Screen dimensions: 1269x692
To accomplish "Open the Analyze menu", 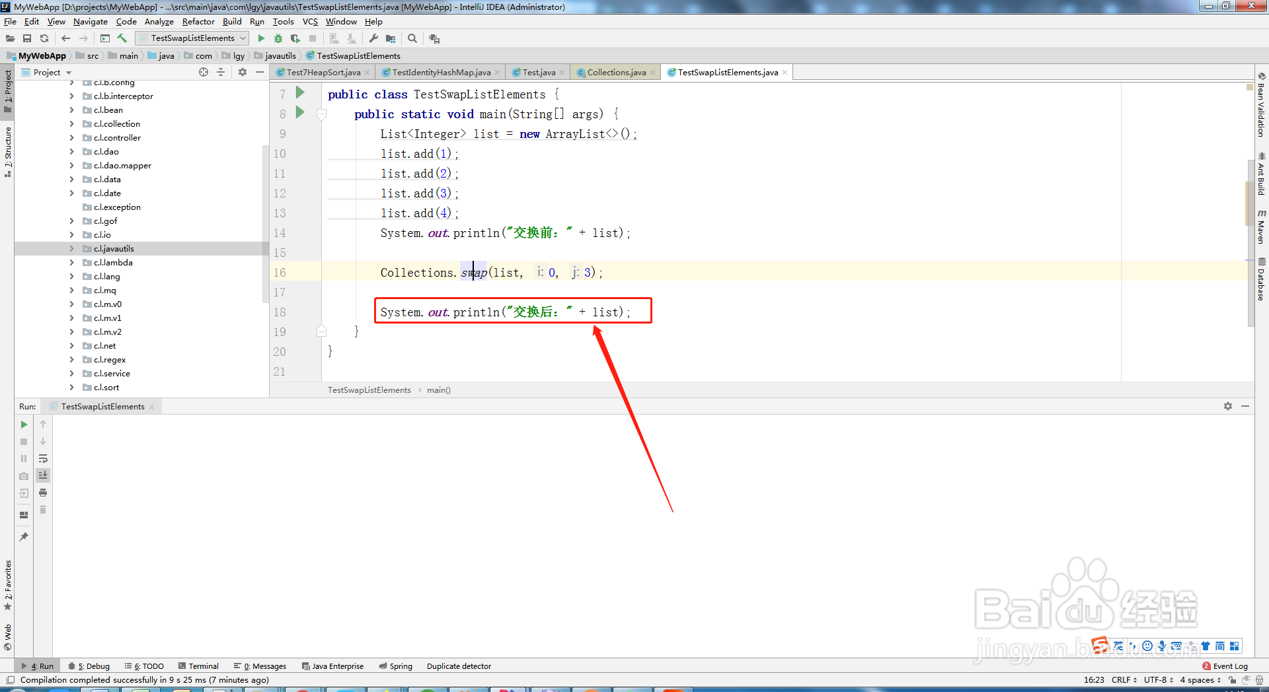I will pos(159,22).
